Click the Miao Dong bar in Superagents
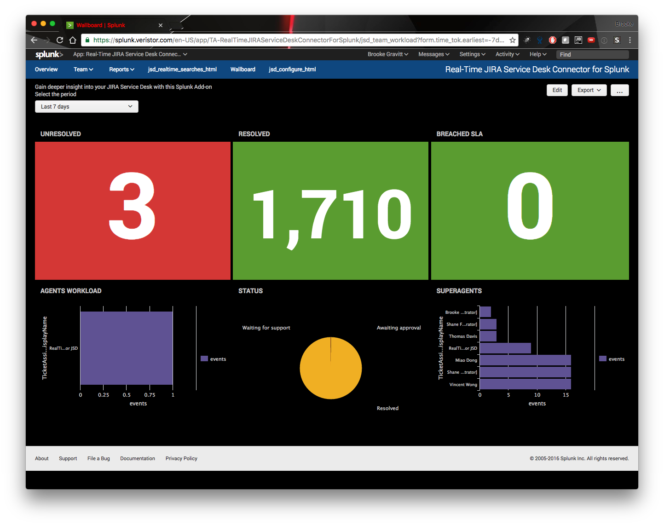The height and width of the screenshot is (526, 664). tap(525, 360)
